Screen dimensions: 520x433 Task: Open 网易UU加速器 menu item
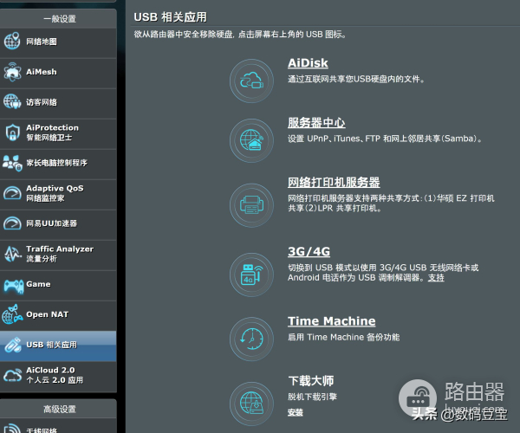coord(58,225)
